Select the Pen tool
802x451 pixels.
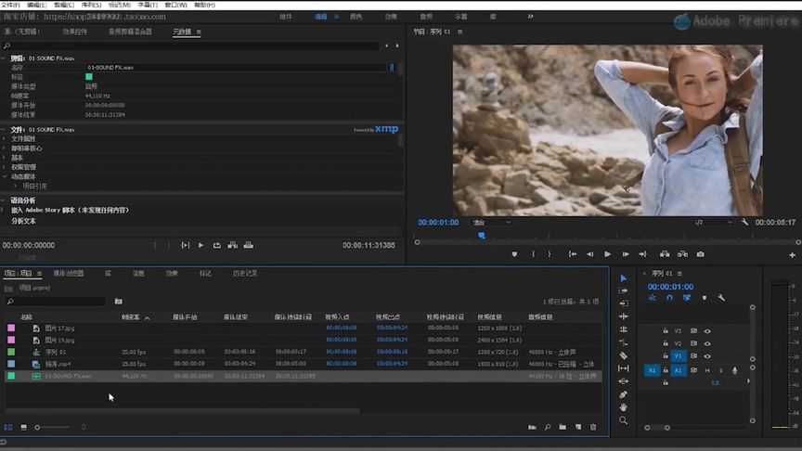click(623, 394)
